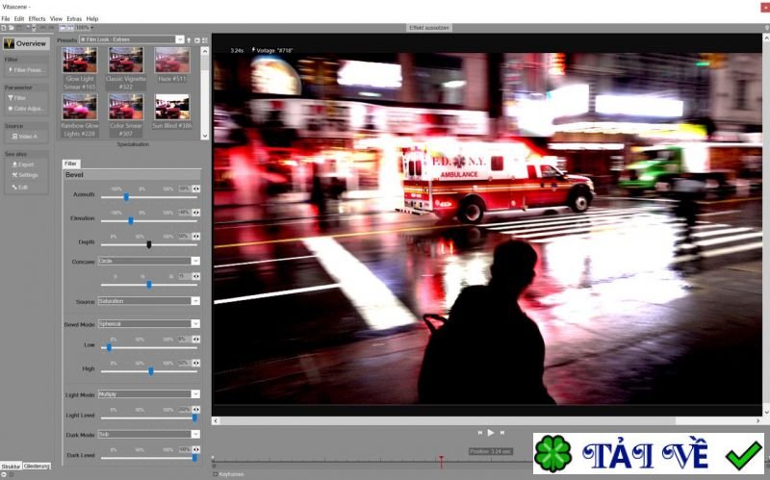Click the Depth slider handle
Screen dimensions: 770x480
coord(148,244)
